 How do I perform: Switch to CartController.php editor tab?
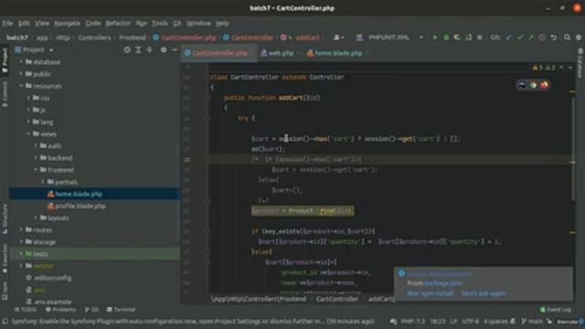[219, 53]
